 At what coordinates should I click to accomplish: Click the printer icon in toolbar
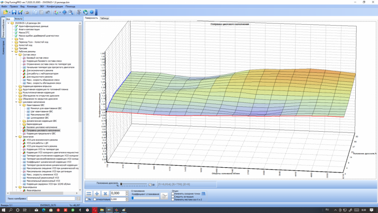click(x=27, y=12)
